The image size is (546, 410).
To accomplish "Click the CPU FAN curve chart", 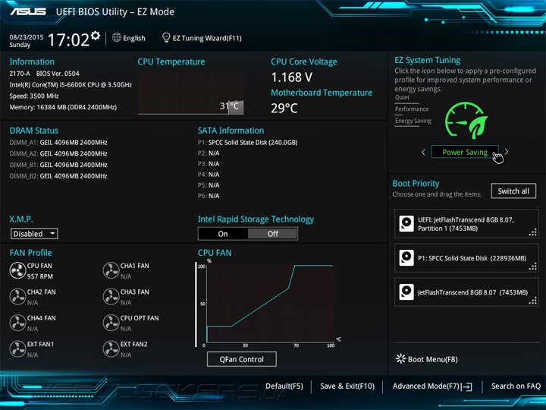I will (x=270, y=303).
